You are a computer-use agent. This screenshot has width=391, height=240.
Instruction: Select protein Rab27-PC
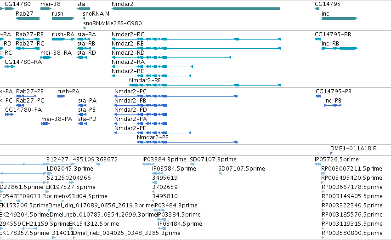point(30,101)
